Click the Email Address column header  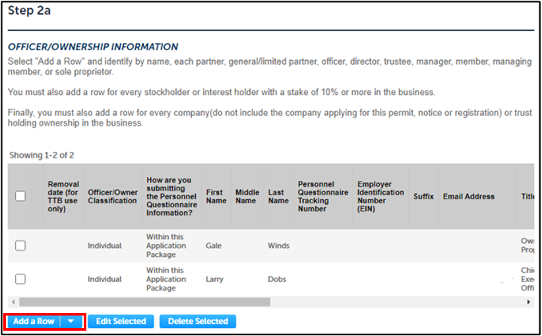tap(468, 197)
